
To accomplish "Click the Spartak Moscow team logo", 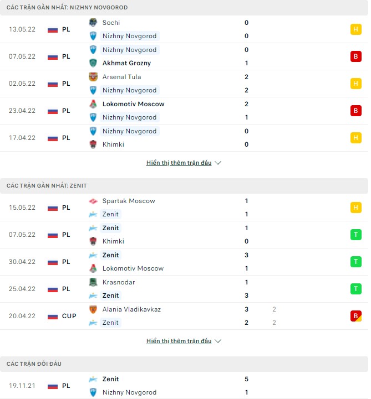I will [93, 201].
